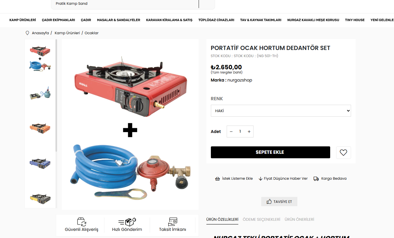
Task: Click the Sepete Ekle button
Action: [270, 152]
